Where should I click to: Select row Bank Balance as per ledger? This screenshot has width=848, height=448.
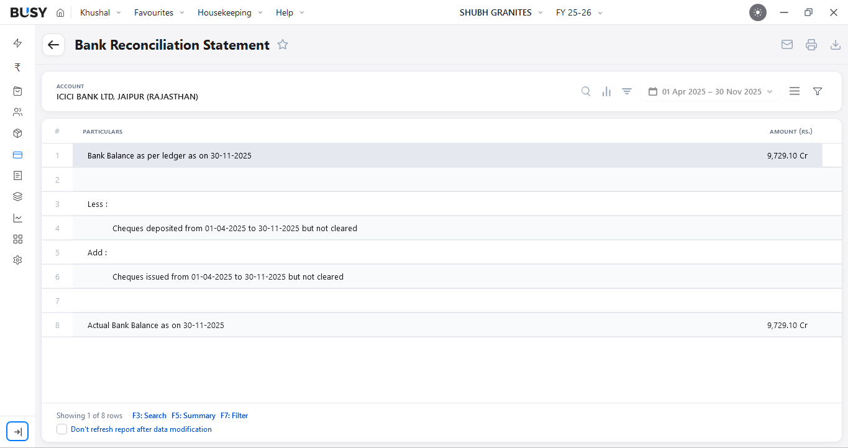tap(447, 155)
